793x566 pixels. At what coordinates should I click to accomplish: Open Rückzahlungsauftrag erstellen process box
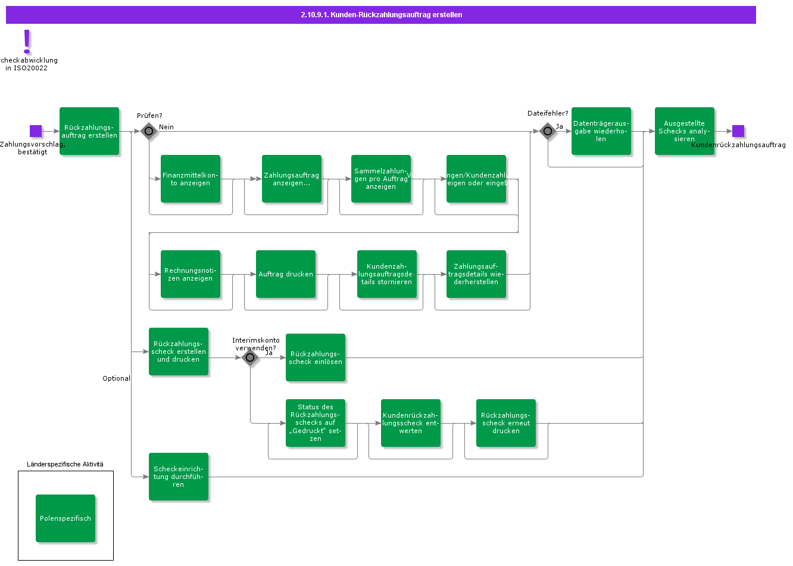[x=89, y=131]
